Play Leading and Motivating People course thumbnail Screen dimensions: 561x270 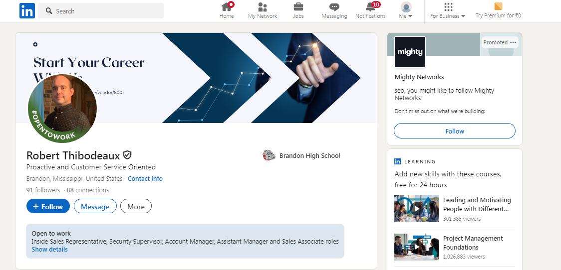[x=417, y=209]
